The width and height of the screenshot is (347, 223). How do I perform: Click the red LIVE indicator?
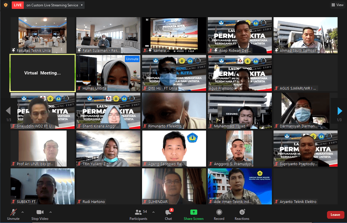18,5
